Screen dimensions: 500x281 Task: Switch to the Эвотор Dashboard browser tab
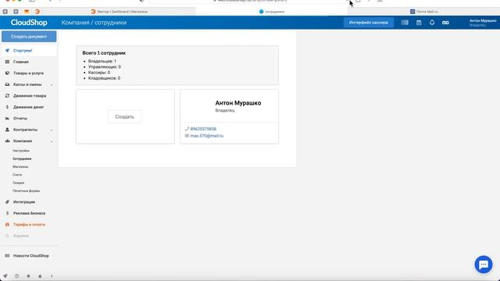[x=119, y=12]
